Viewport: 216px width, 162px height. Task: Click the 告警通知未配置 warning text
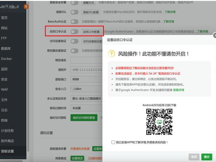[80, 149]
